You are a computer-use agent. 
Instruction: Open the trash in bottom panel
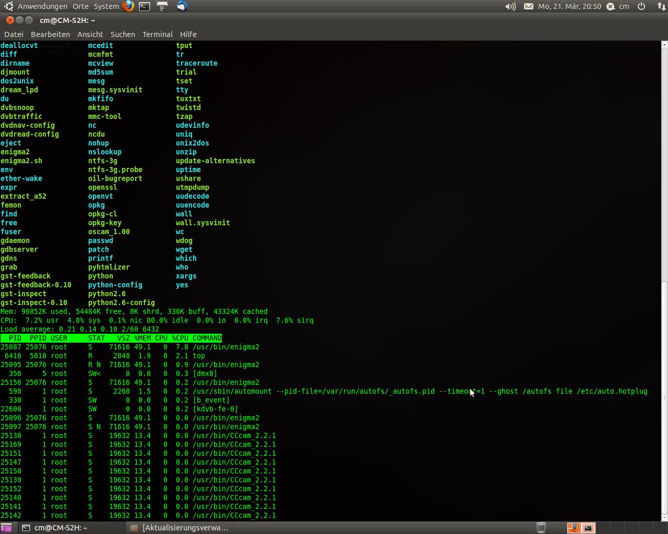[x=541, y=528]
